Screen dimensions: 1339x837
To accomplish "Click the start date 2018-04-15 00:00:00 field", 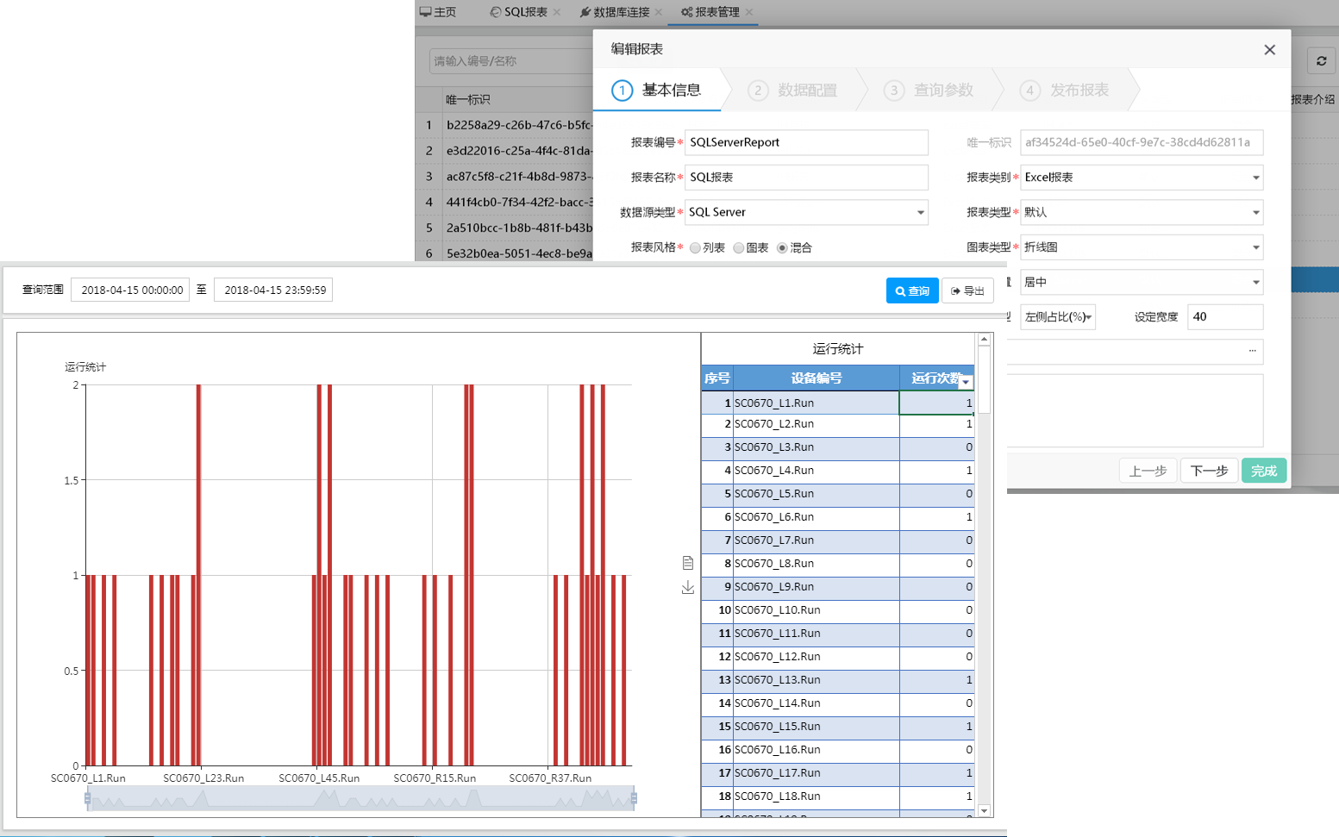I will coord(130,290).
